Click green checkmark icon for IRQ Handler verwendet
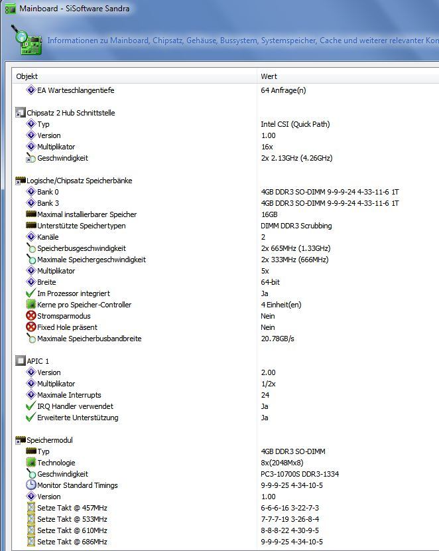Viewport: 439px width, 551px height. click(31, 406)
